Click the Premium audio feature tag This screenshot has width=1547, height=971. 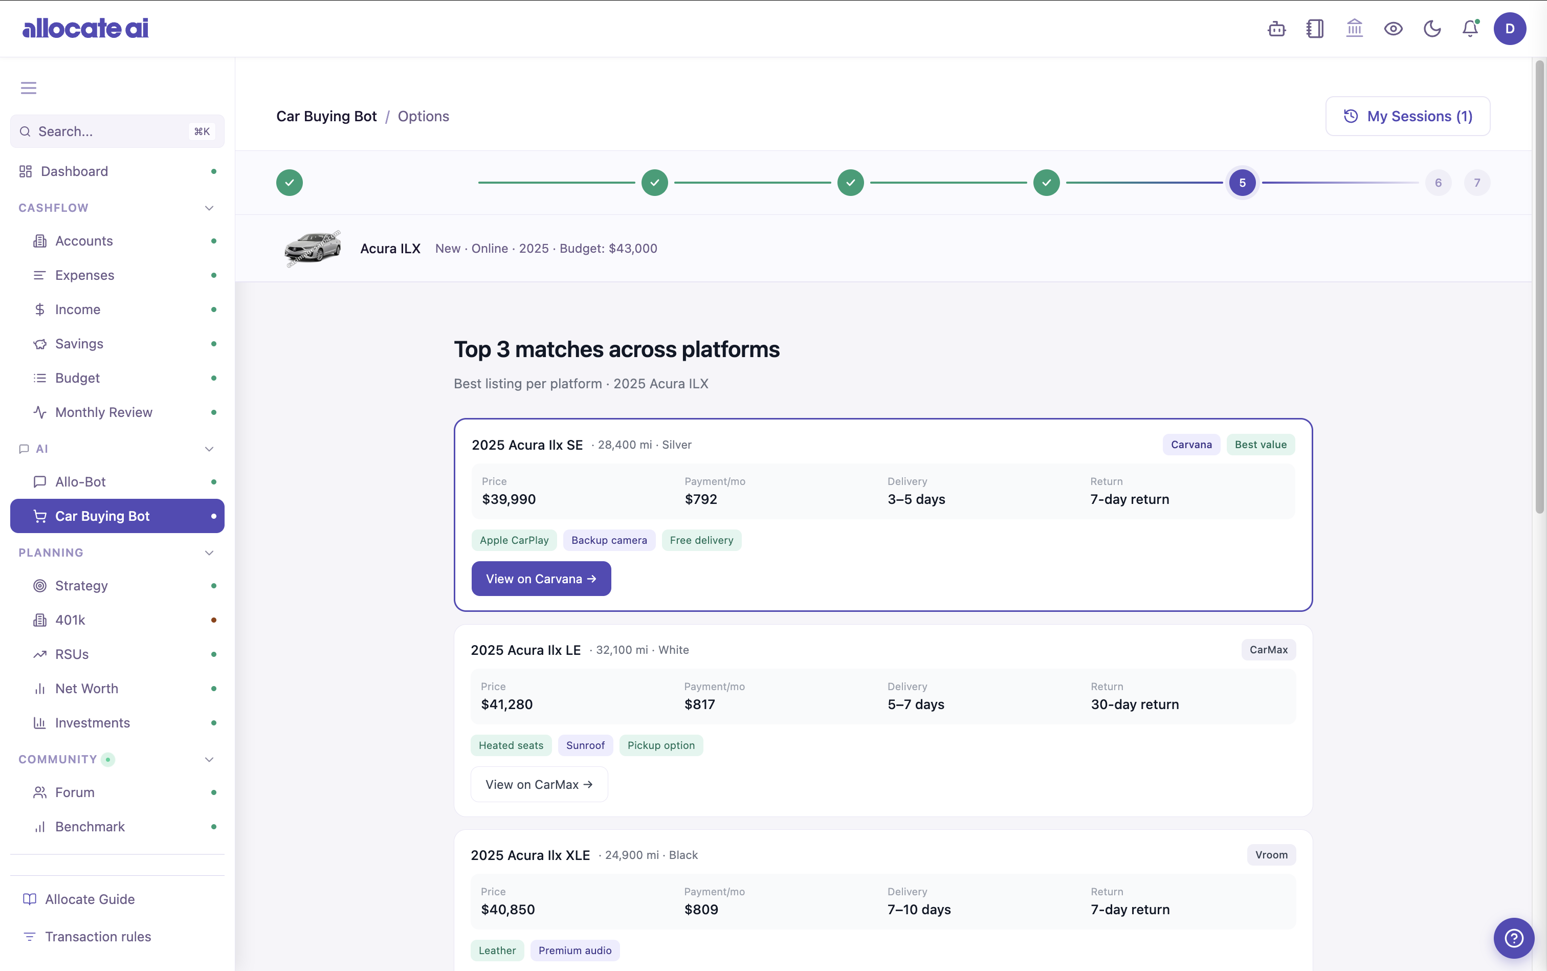point(576,951)
